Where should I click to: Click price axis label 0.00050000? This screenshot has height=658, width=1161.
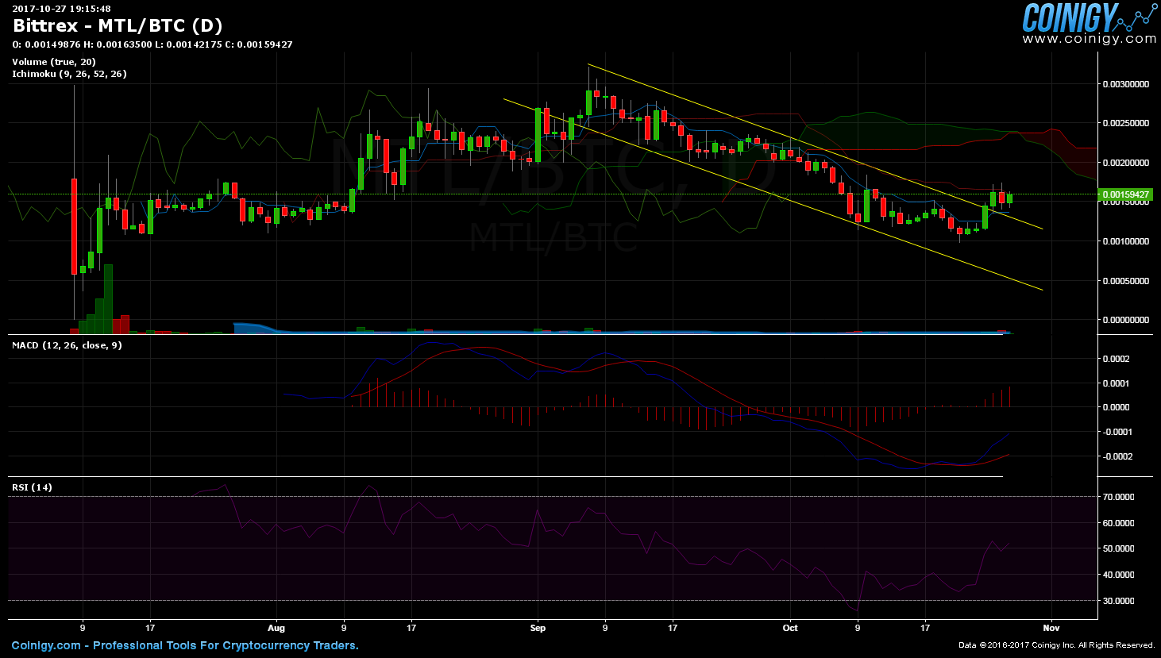1125,281
